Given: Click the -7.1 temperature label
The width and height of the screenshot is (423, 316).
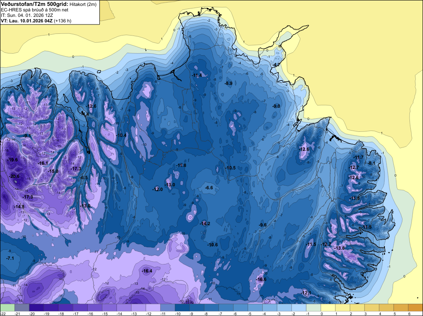Looking at the screenshot, I should 10,258.
